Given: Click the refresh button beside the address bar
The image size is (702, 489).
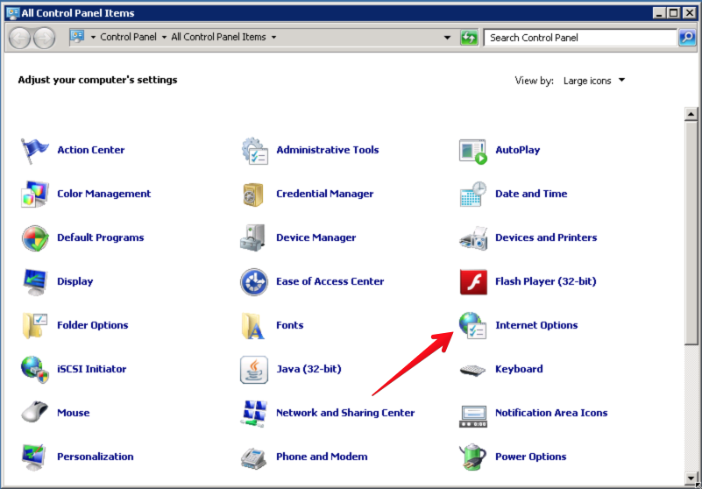Looking at the screenshot, I should pos(469,38).
